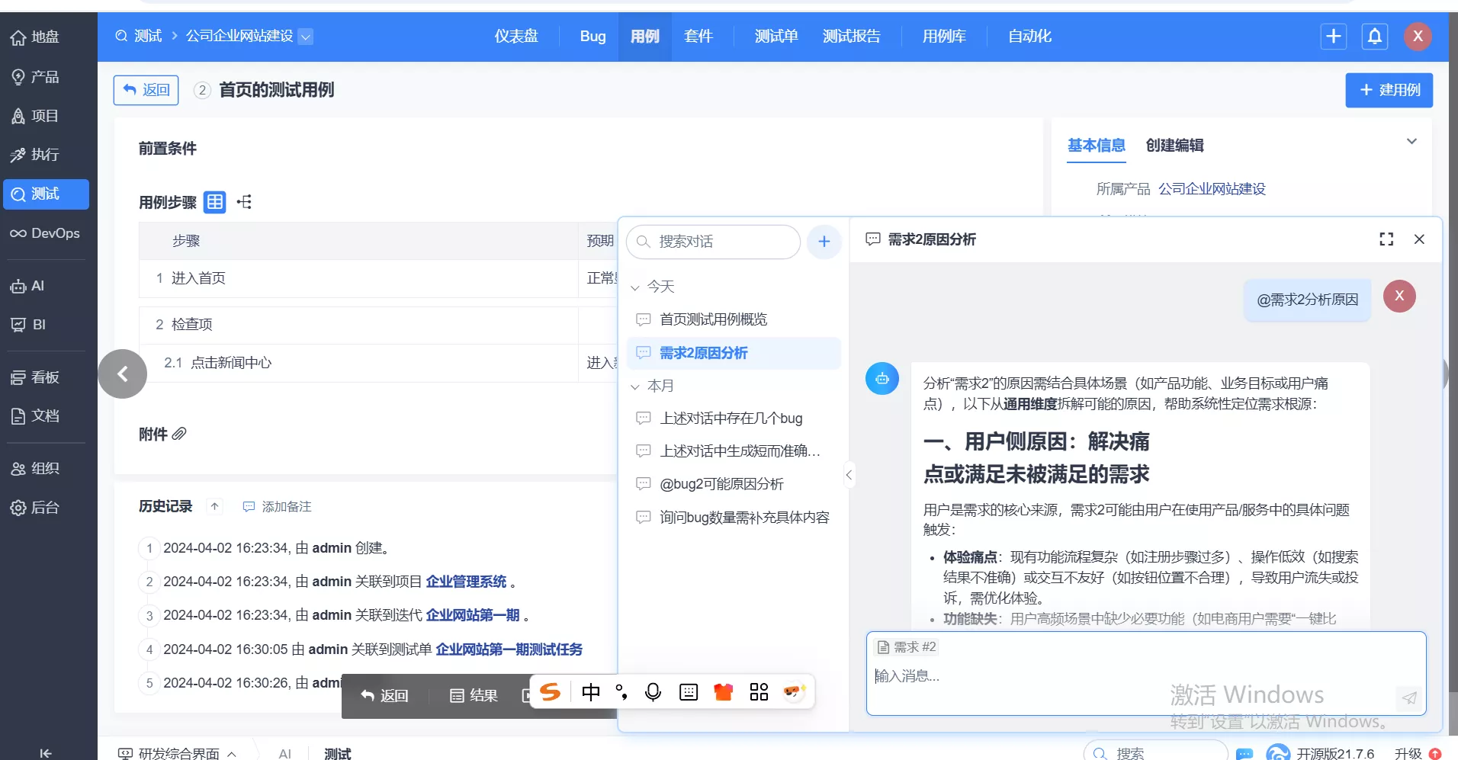
Task: Expand AI chat panel to fullscreen
Action: pos(1386,239)
